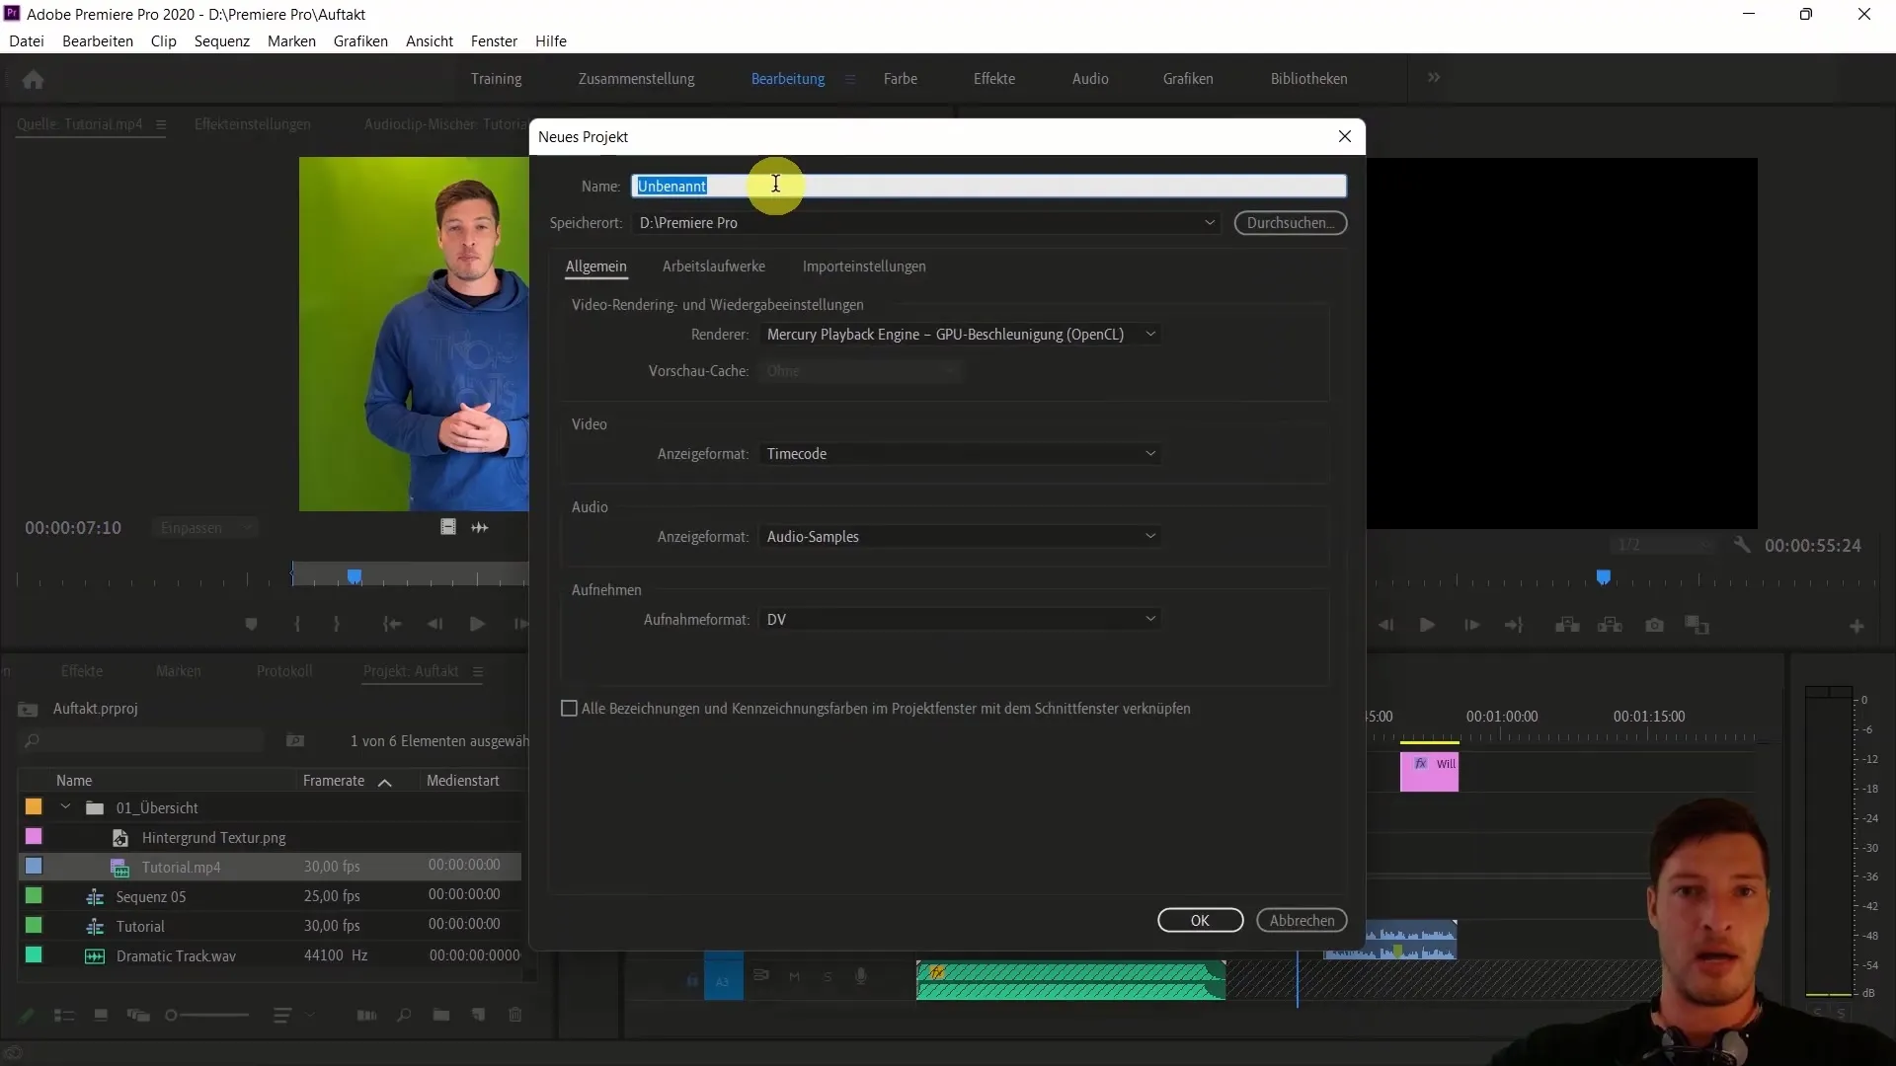
Task: Add a marker in the source monitor
Action: click(251, 624)
